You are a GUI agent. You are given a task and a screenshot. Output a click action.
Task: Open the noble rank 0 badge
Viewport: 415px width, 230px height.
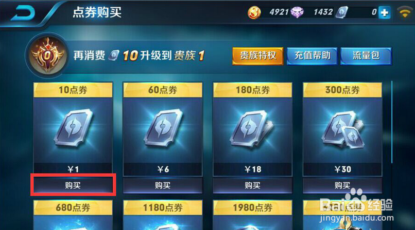point(48,55)
